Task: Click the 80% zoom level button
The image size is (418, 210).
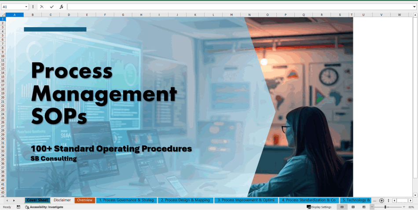Action: (411, 207)
